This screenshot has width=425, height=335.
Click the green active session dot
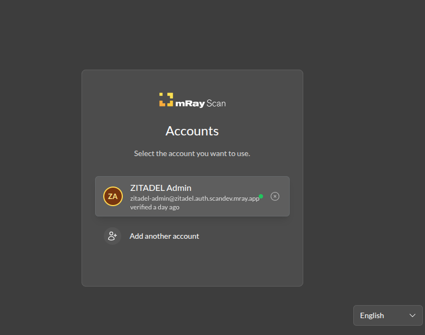click(x=261, y=196)
